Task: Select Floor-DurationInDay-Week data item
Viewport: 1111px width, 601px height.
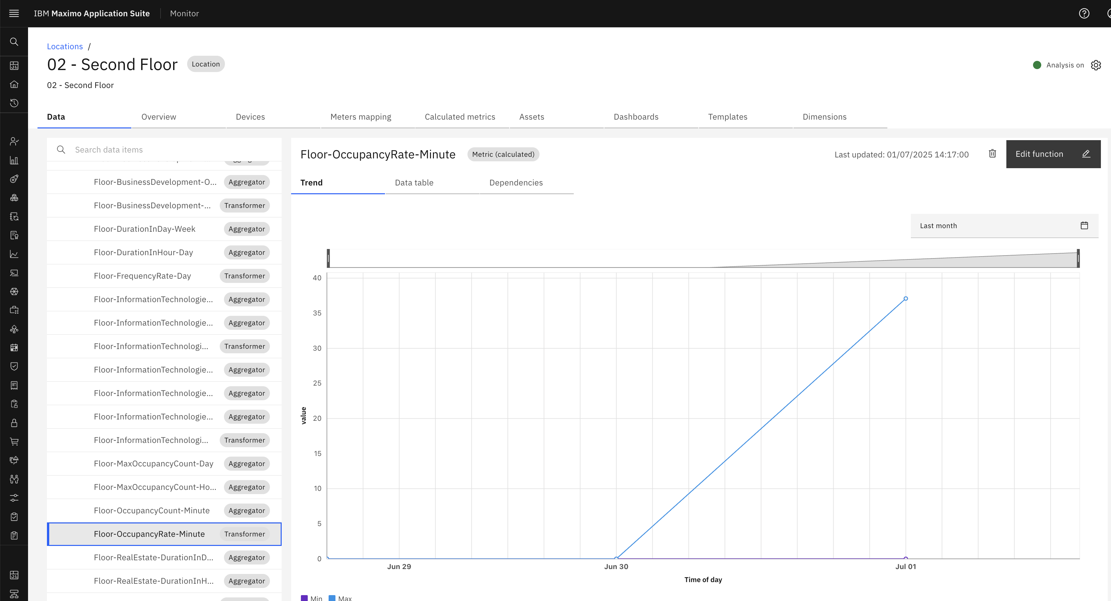Action: [x=164, y=229]
